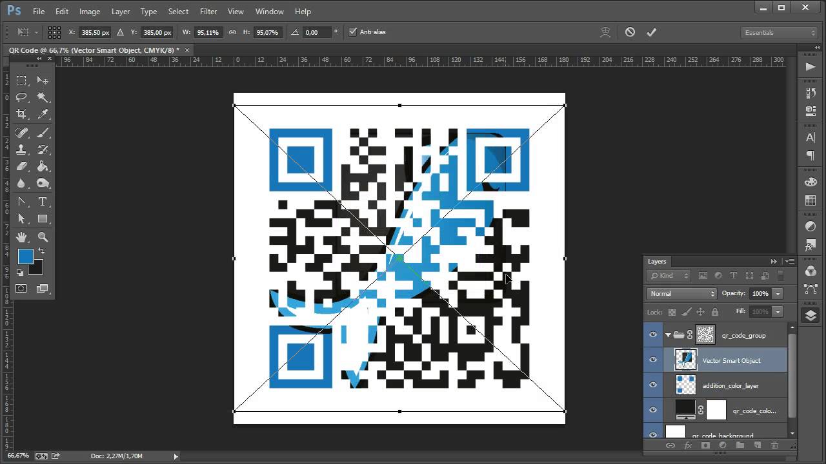Open the Layer menu
826x464 pixels.
[121, 12]
